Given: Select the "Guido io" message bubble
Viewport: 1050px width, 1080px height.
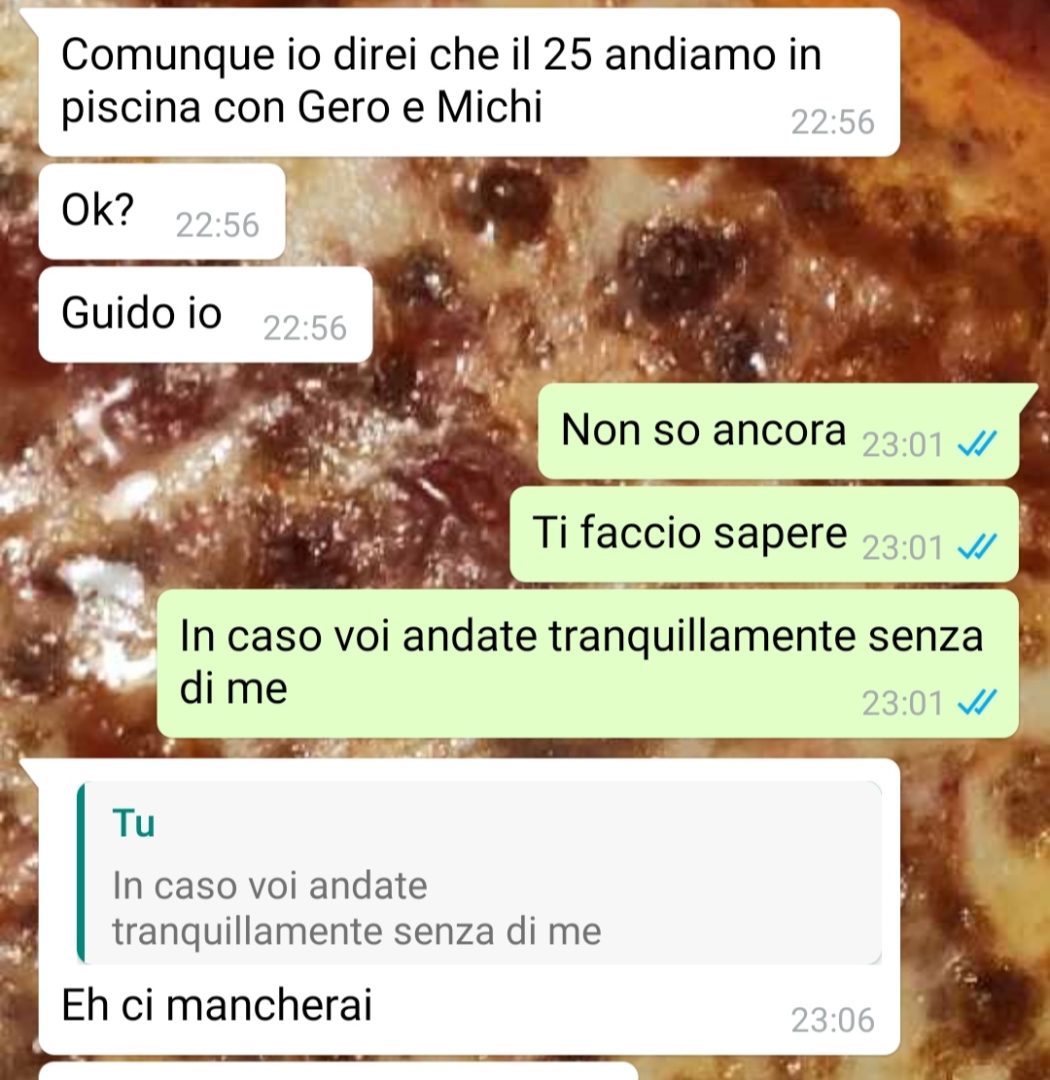Looking at the screenshot, I should pos(205,315).
